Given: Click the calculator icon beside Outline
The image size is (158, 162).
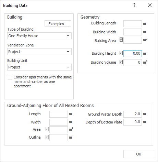Looking at the screenshot, I should (47, 137).
